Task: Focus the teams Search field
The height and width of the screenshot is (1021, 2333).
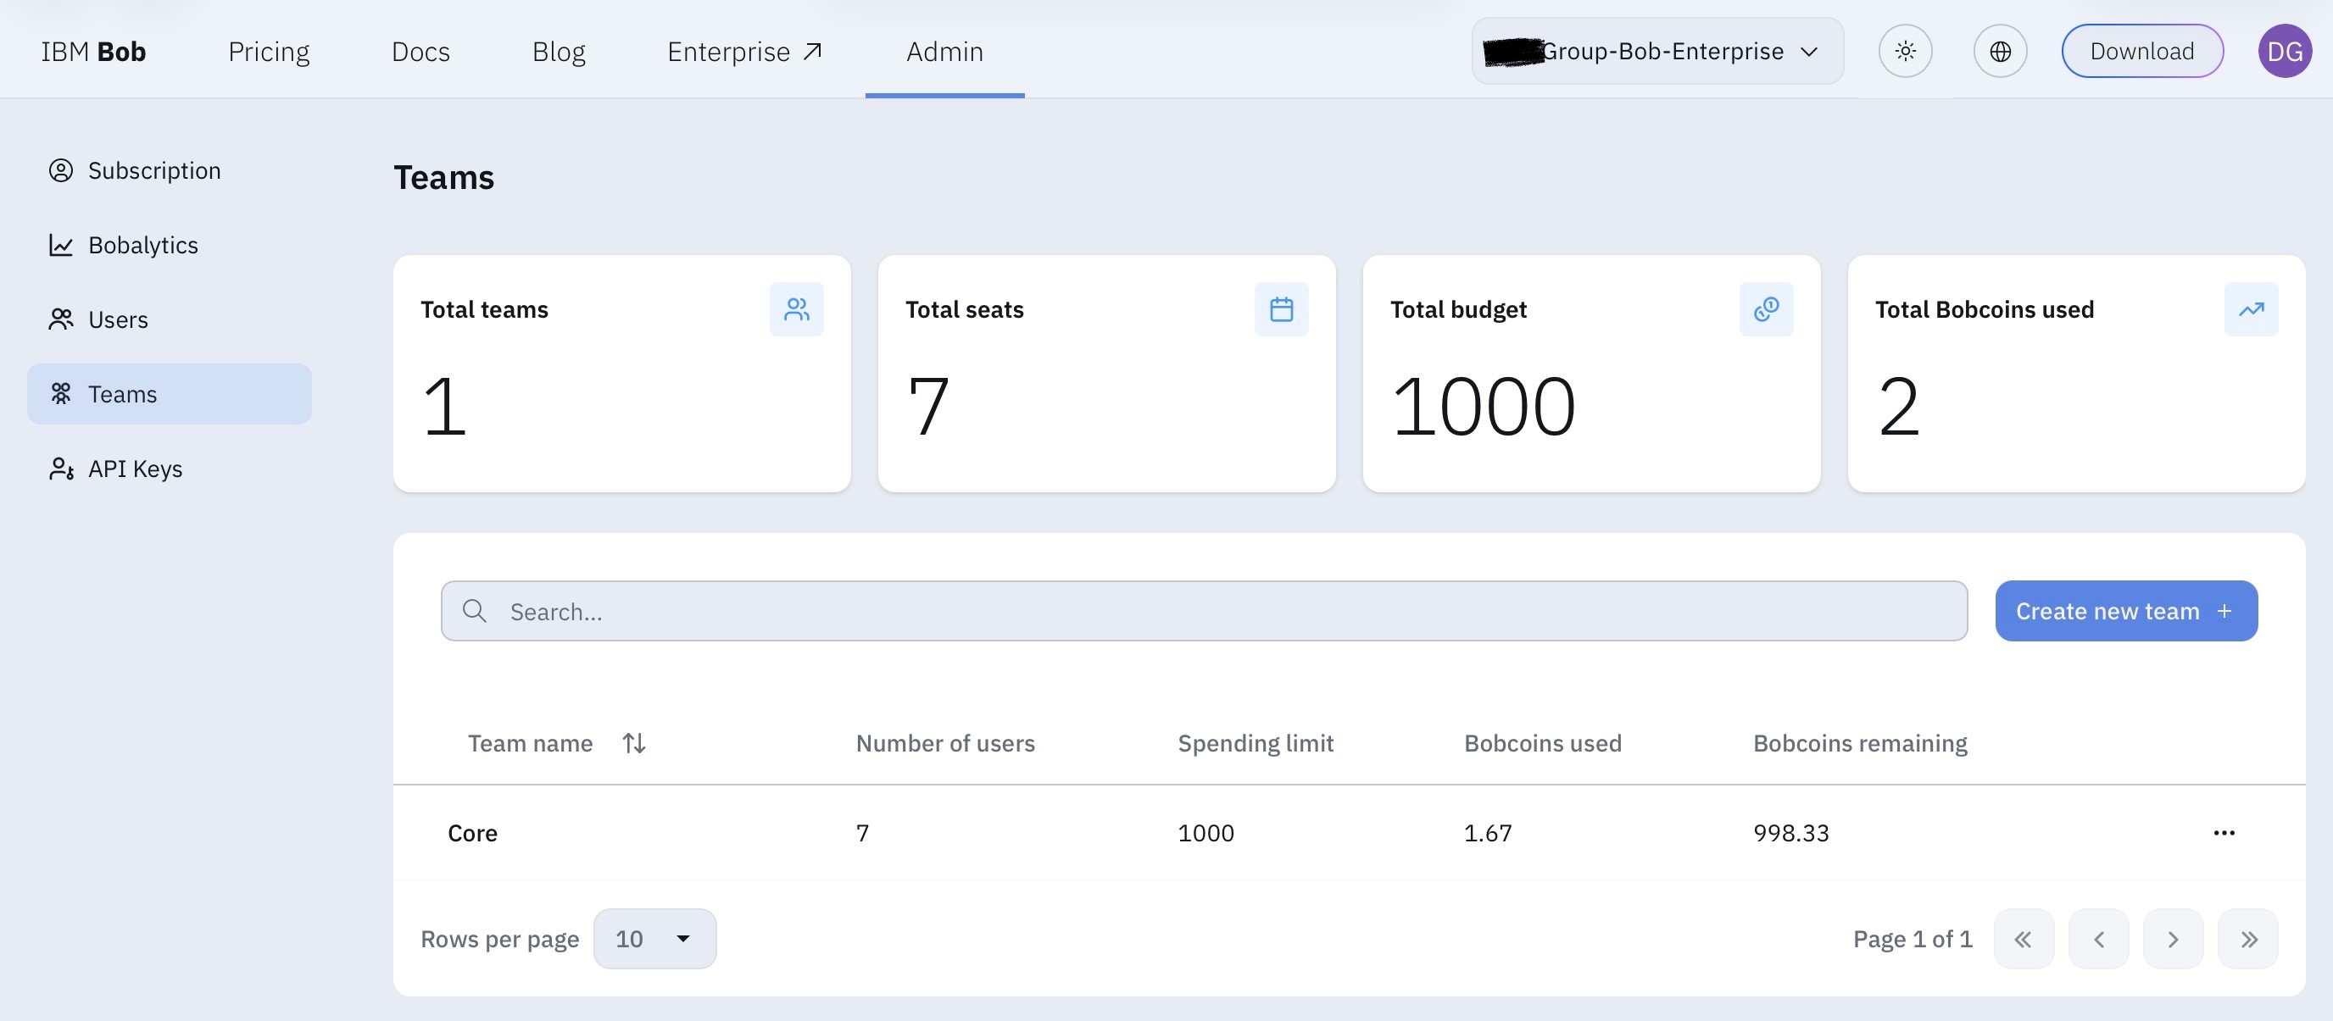Action: point(1204,611)
